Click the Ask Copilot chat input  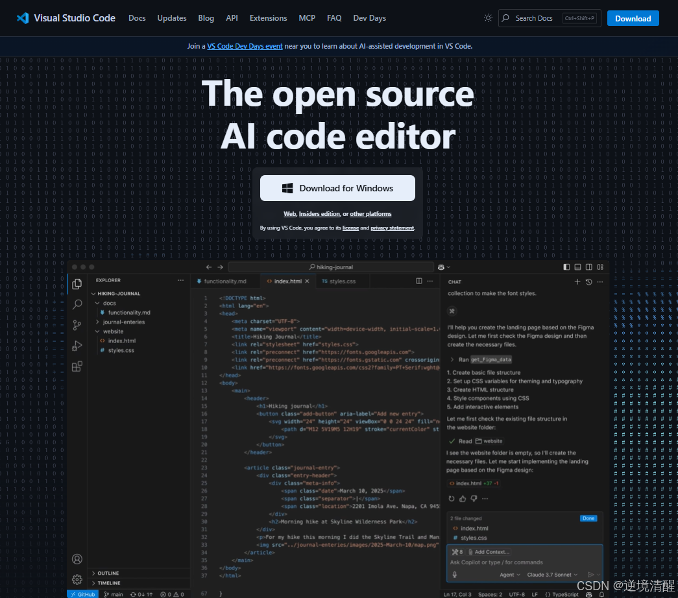click(x=523, y=562)
